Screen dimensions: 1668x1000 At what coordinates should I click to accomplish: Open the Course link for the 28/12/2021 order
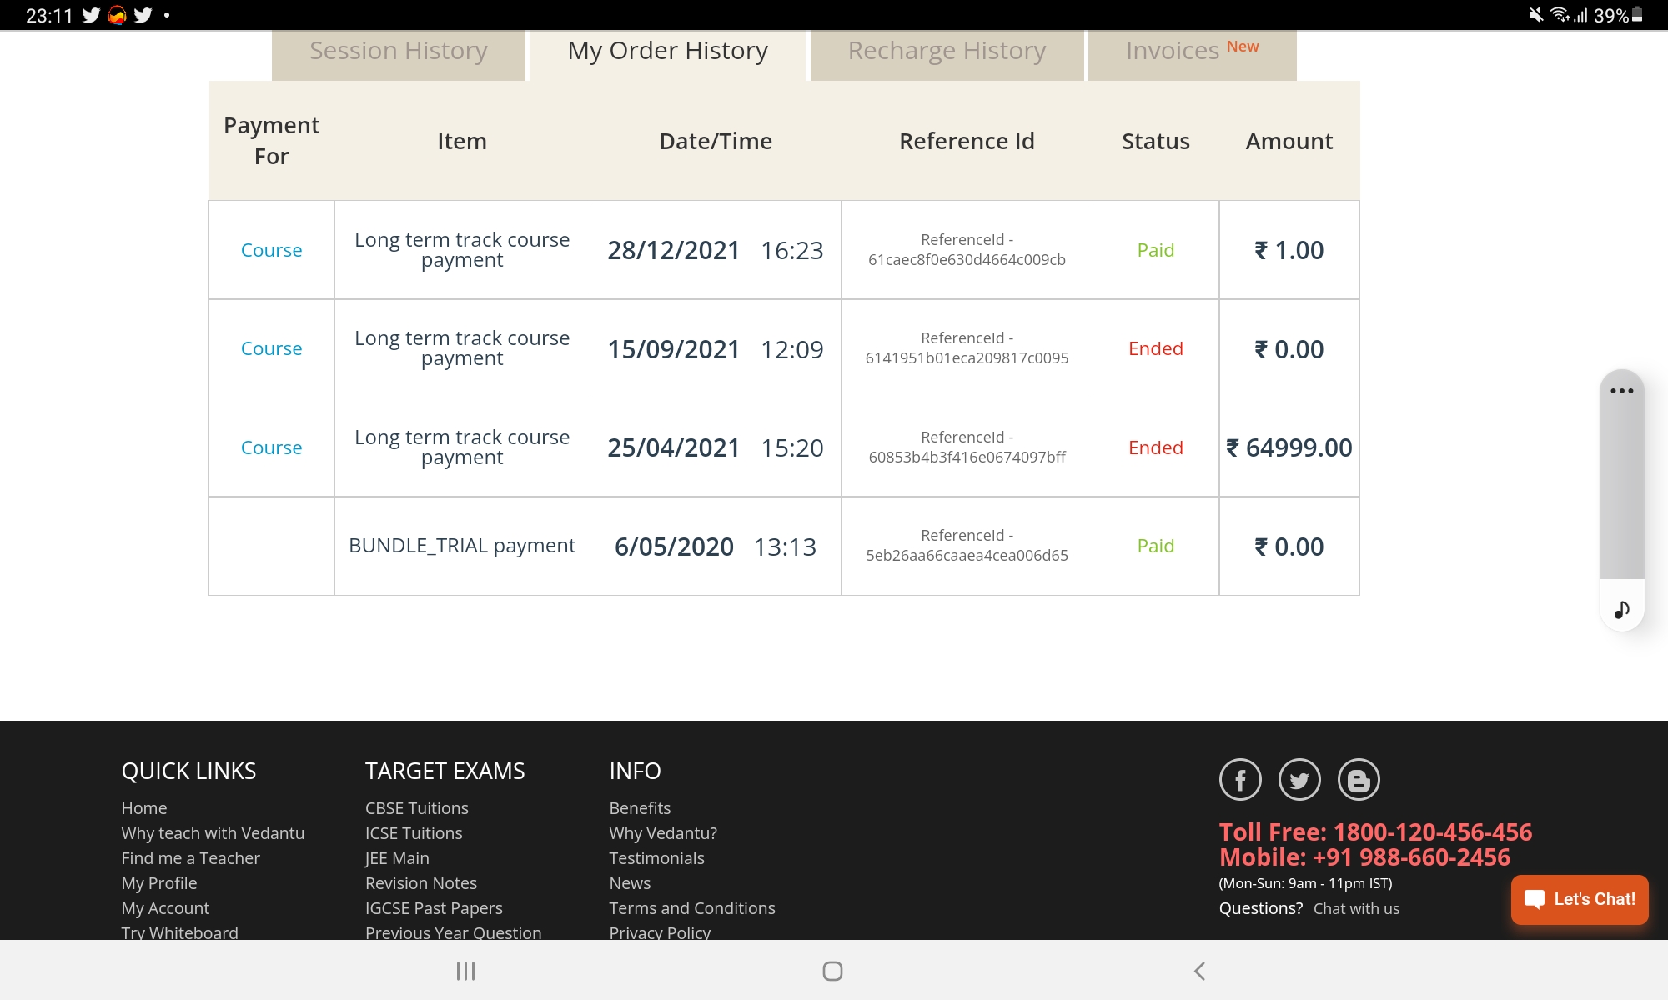pyautogui.click(x=271, y=250)
